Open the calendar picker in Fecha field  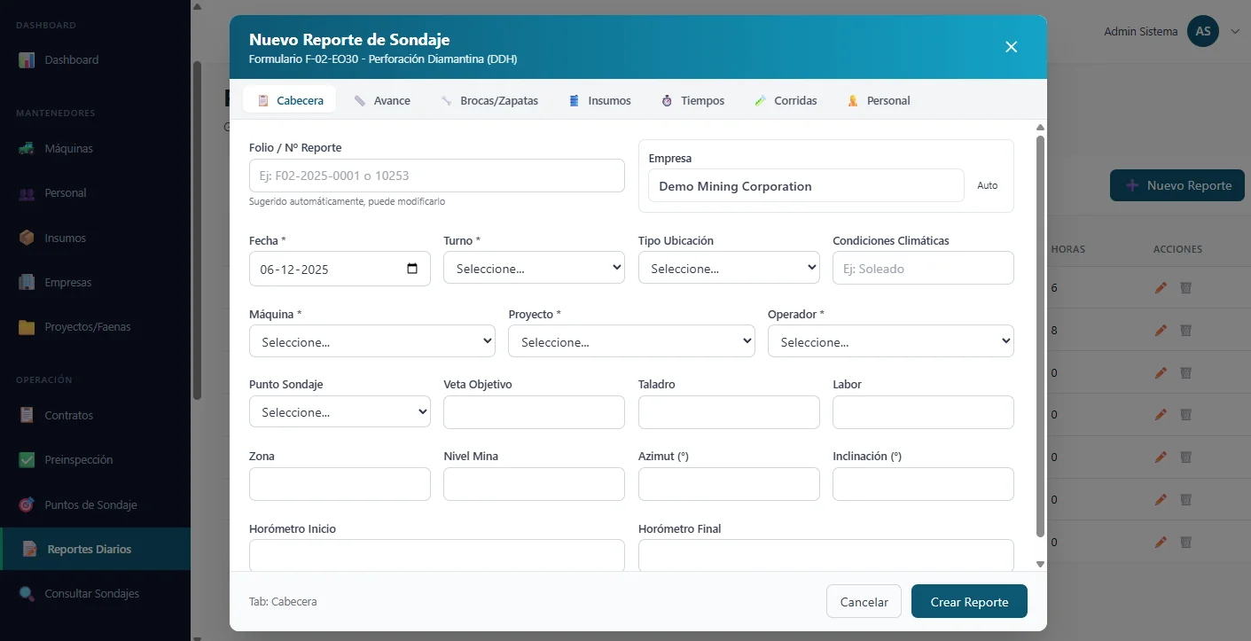point(412,269)
